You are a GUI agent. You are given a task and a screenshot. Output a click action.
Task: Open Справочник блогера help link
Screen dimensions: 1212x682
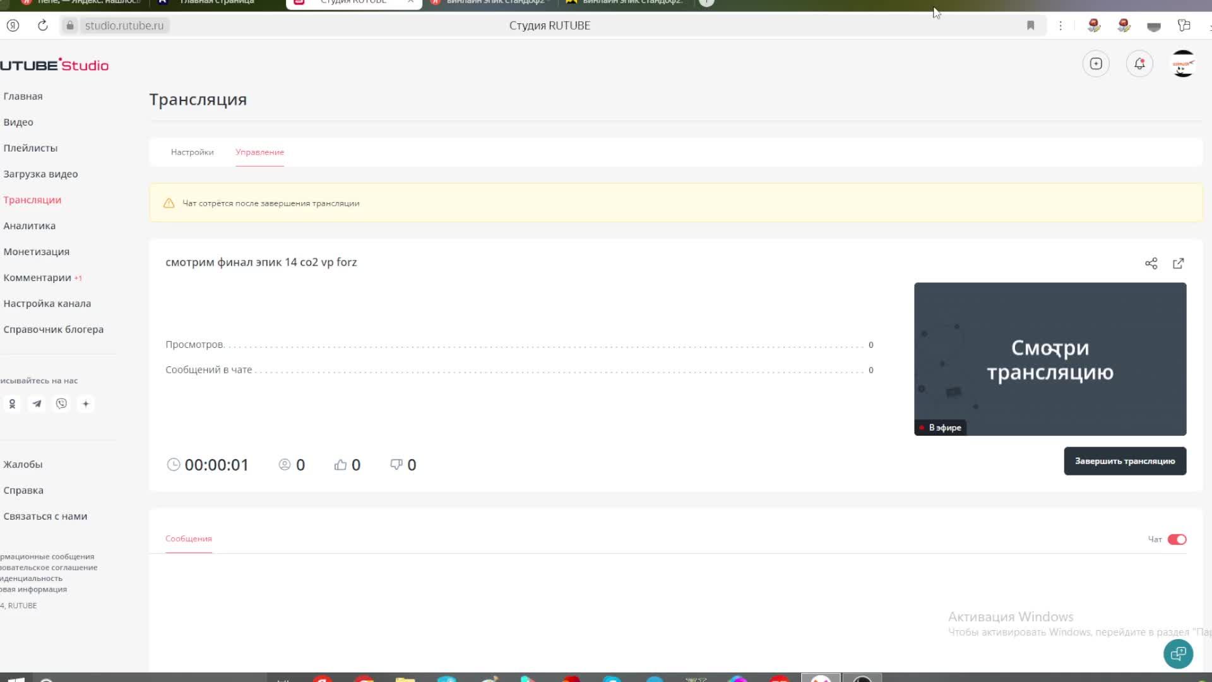(x=53, y=329)
